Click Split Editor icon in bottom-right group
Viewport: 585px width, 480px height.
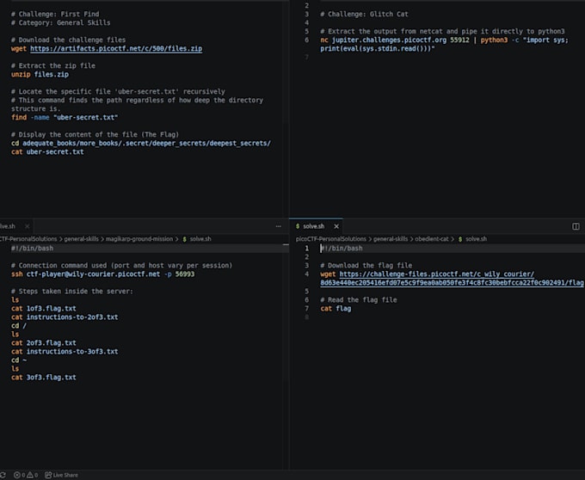pyautogui.click(x=576, y=226)
